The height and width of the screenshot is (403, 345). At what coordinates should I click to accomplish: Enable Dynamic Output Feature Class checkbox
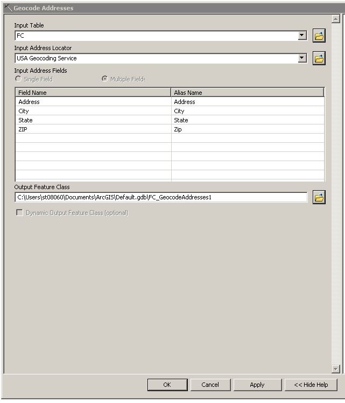19,213
